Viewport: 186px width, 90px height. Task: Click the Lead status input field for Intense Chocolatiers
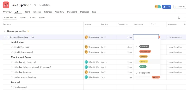click(146, 37)
